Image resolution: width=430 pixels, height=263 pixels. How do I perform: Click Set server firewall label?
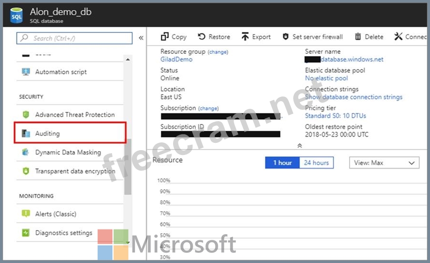point(318,37)
